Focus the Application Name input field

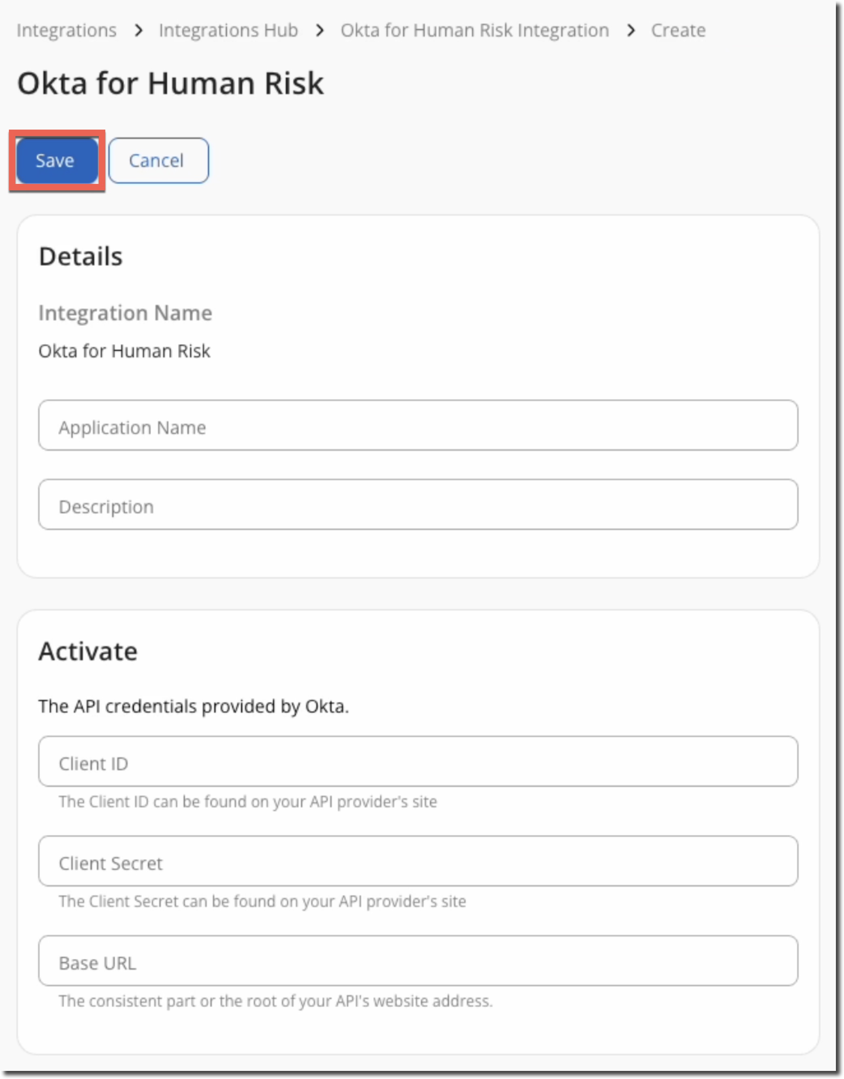tap(418, 426)
